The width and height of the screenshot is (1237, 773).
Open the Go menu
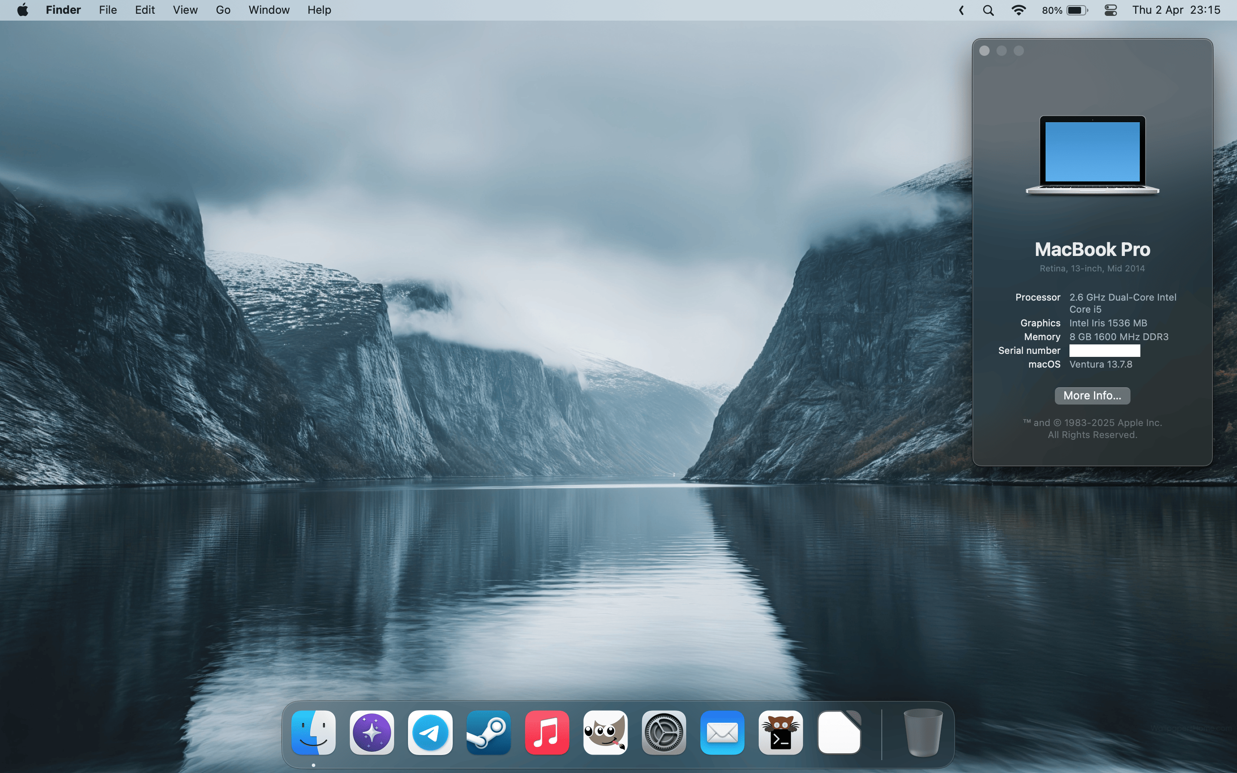point(223,10)
